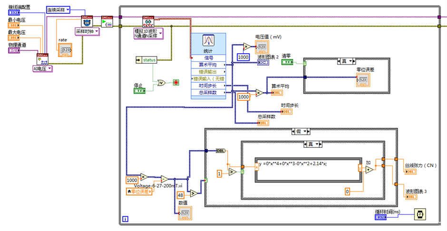Click the OR gate node
The image size is (447, 231).
coord(162,84)
